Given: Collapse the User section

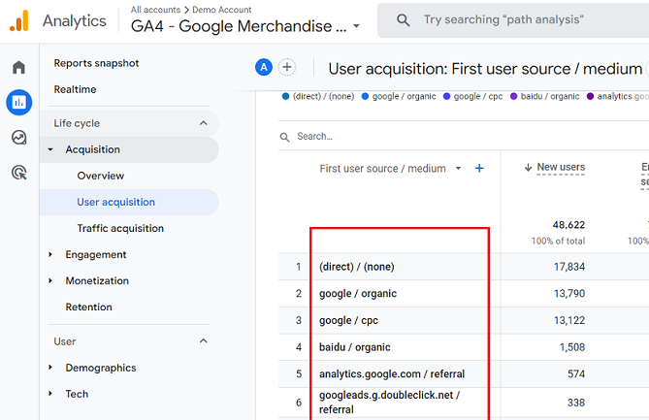Looking at the screenshot, I should (x=203, y=341).
